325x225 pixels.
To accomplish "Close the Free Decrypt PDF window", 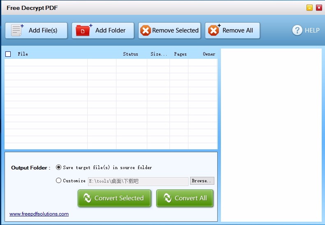I will click(319, 8).
